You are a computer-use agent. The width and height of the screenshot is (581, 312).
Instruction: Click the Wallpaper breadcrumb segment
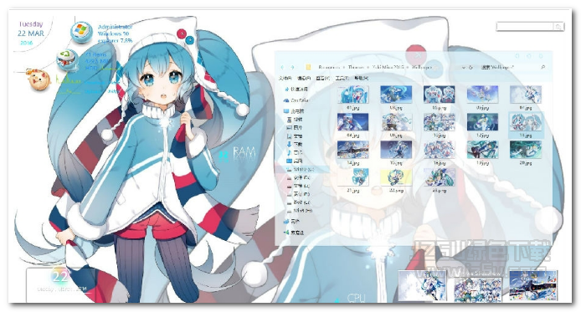pyautogui.click(x=423, y=68)
